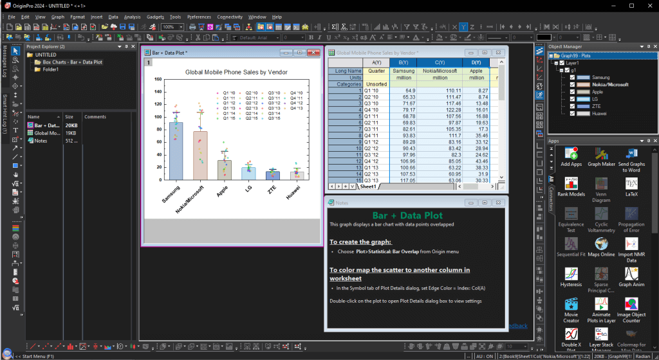The height and width of the screenshot is (360, 659).
Task: Click the Zoom In tool
Action: [15, 60]
